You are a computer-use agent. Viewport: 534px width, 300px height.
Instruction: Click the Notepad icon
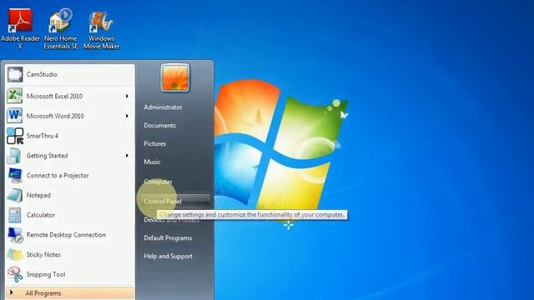point(15,195)
